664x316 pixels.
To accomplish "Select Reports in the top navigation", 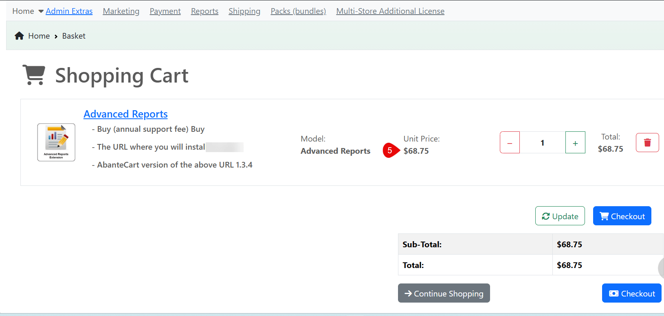I will pyautogui.click(x=204, y=11).
